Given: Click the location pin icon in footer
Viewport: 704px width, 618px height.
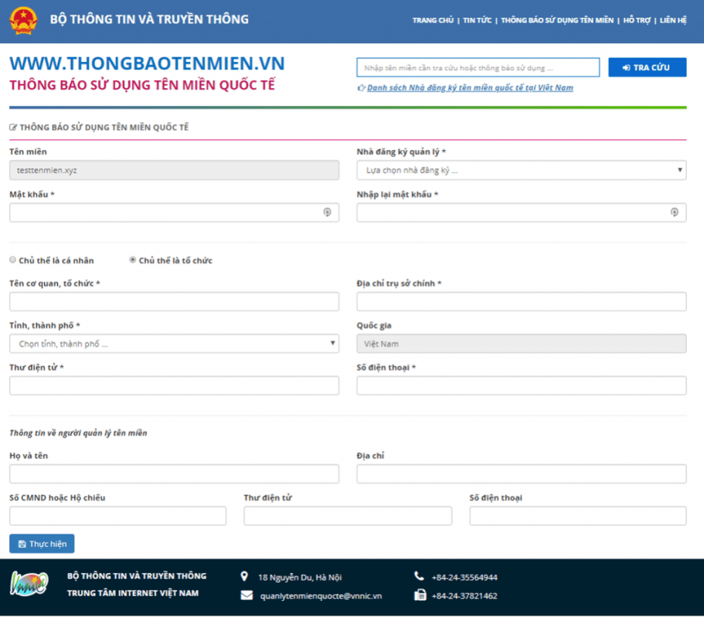Looking at the screenshot, I should 244,576.
